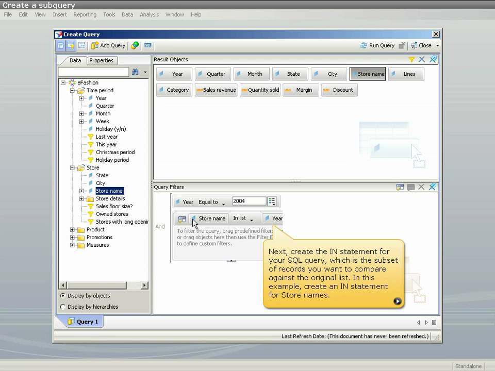
Task: Click the third layout view icon in toolbar
Action: coord(81,45)
